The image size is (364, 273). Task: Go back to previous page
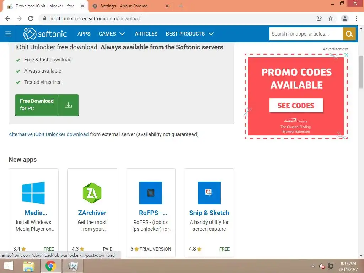pos(8,18)
